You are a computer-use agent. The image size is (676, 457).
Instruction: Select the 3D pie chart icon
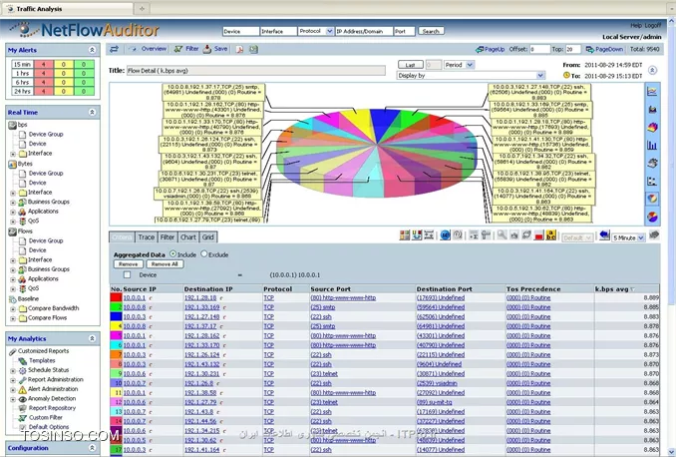tap(652, 199)
